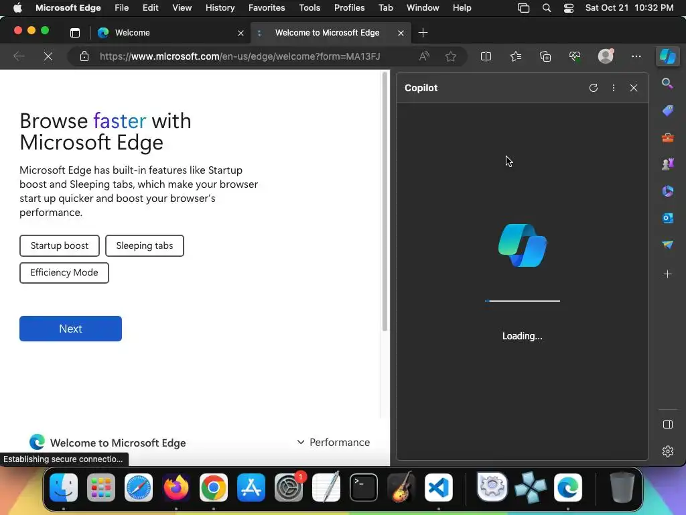
Task: View site information lock icon
Action: 84,56
